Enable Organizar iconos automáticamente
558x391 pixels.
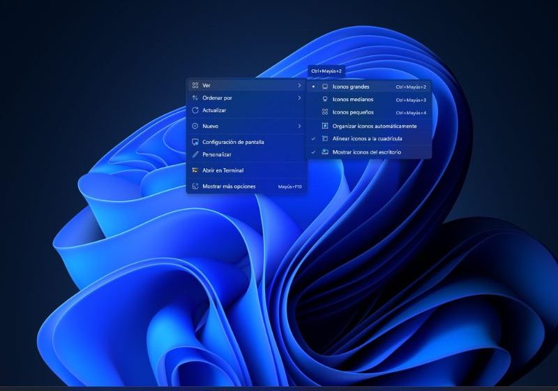pyautogui.click(x=369, y=126)
